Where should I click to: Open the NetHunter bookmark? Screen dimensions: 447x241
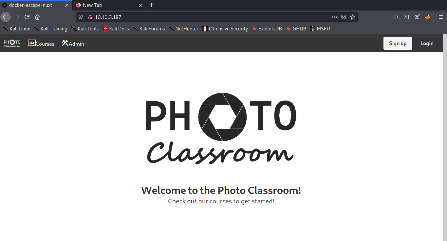183,29
